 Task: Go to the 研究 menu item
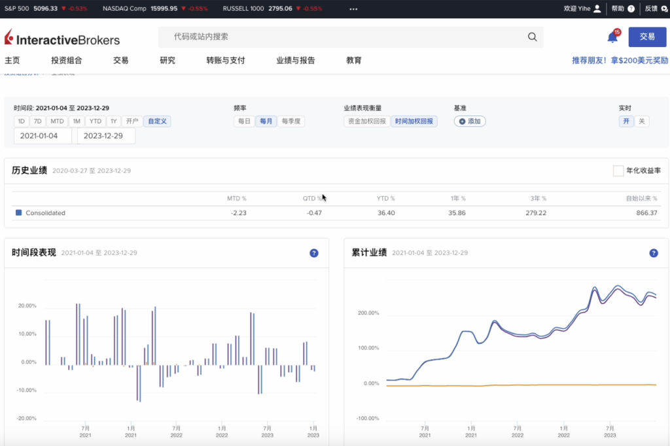click(x=167, y=60)
